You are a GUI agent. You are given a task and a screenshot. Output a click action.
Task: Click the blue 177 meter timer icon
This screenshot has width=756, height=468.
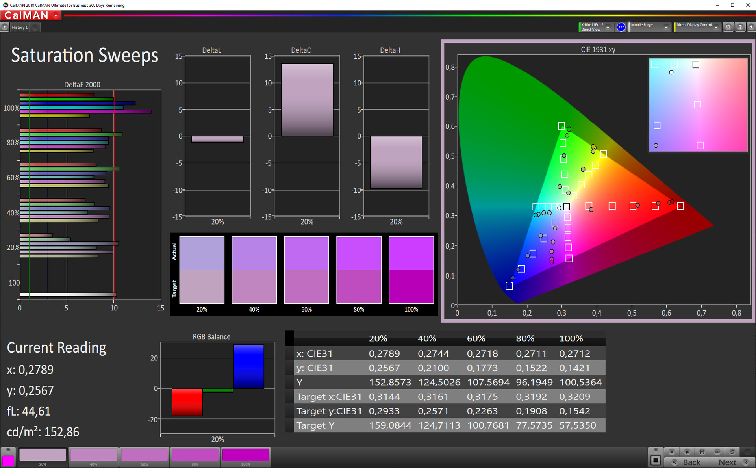(x=621, y=27)
